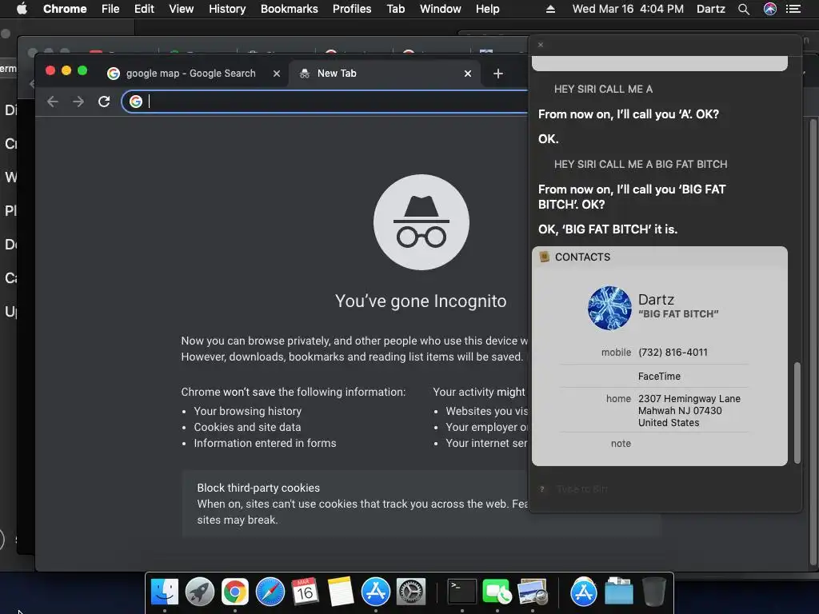Open the Dartz user menu

coord(711,9)
